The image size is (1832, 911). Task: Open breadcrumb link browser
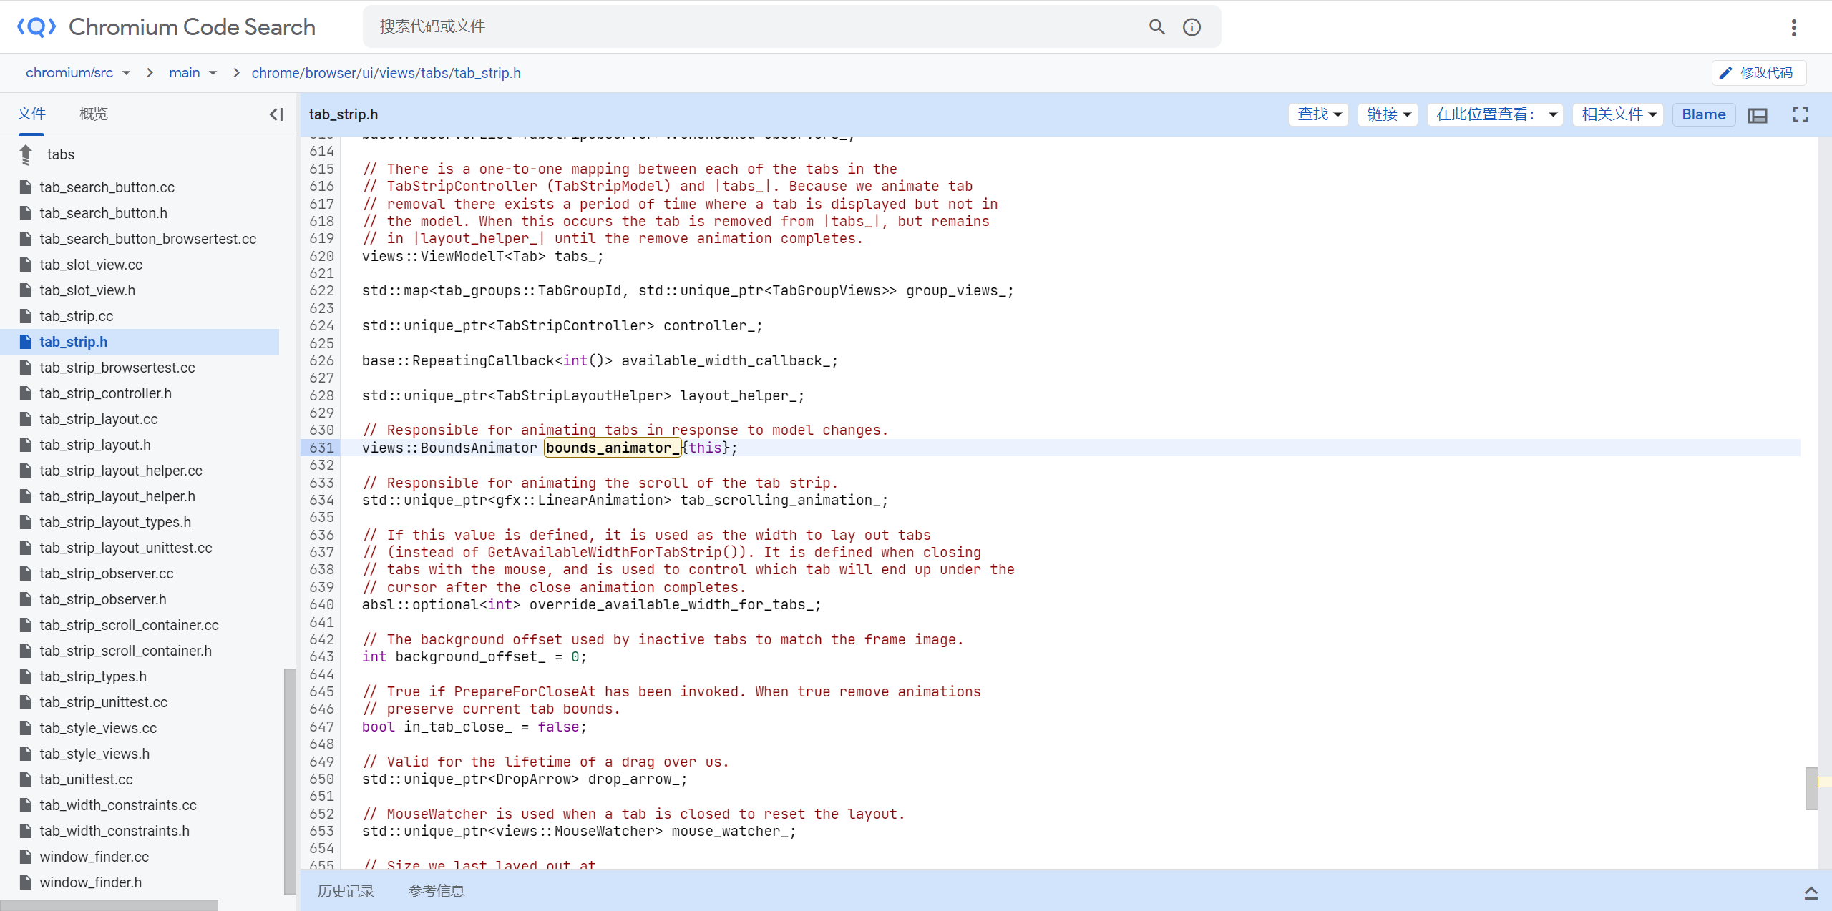[331, 73]
